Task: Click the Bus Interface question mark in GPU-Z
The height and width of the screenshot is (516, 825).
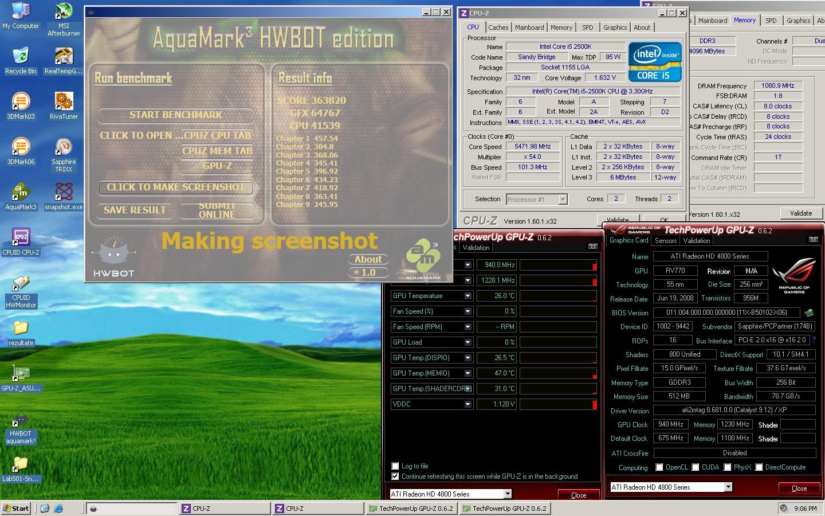Action: click(x=814, y=340)
